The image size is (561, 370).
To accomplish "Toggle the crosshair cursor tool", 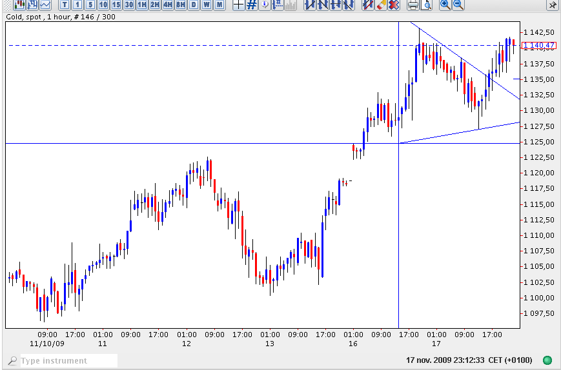I will 238,5.
